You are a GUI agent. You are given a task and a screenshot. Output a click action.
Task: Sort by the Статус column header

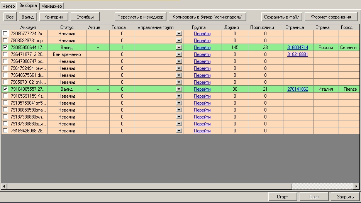coord(67,27)
